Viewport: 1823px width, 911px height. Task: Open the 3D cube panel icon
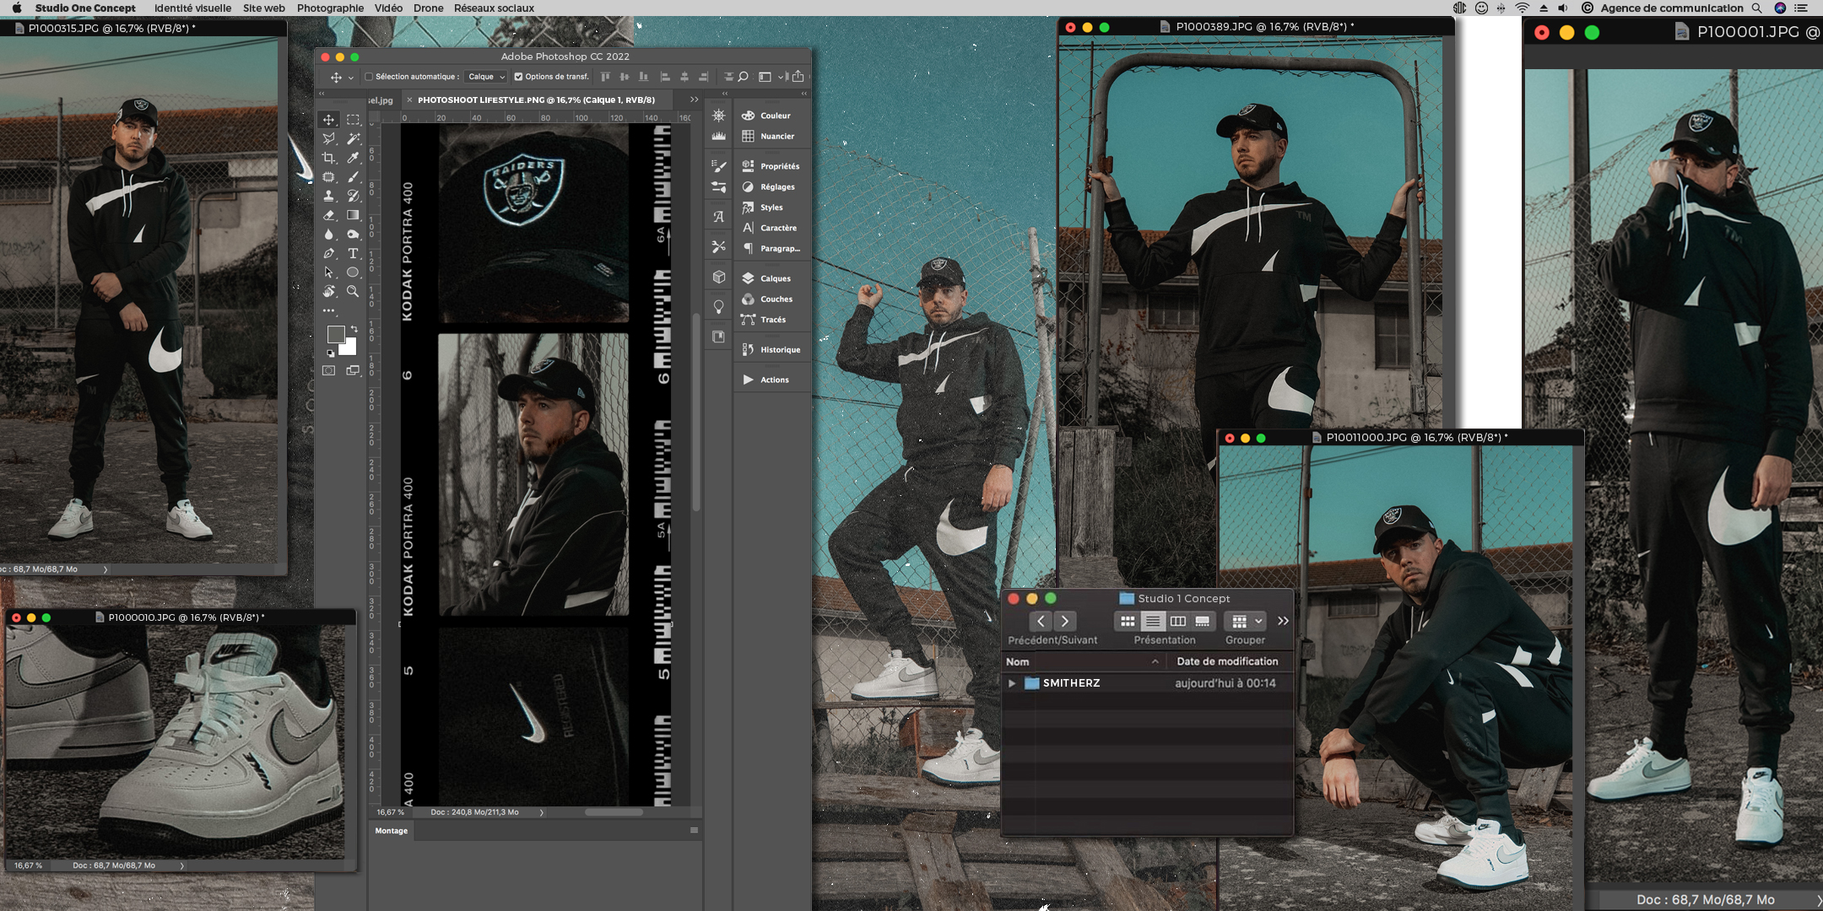(719, 277)
